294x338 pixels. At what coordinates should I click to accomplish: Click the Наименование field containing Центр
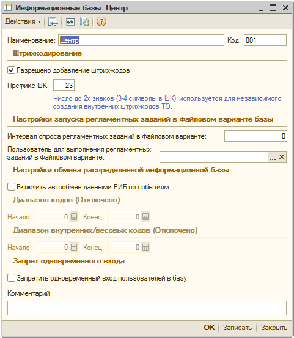click(141, 40)
